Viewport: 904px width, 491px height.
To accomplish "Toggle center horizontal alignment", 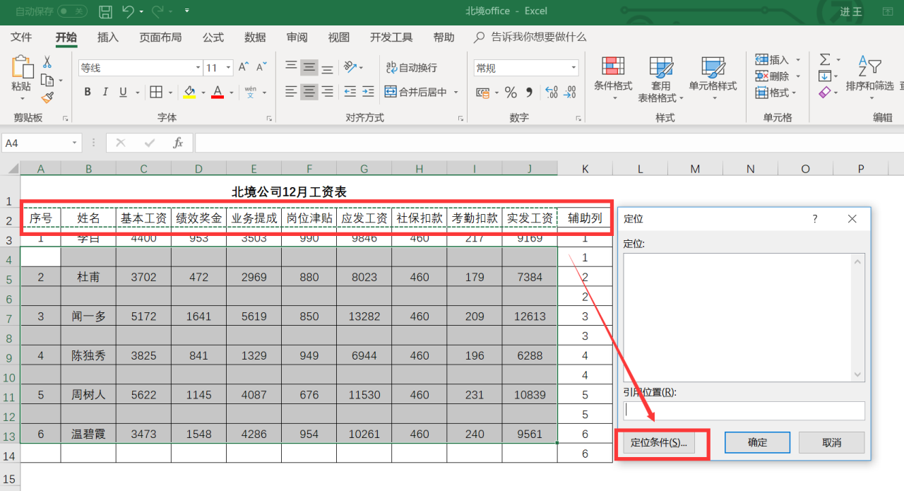I will tap(309, 92).
